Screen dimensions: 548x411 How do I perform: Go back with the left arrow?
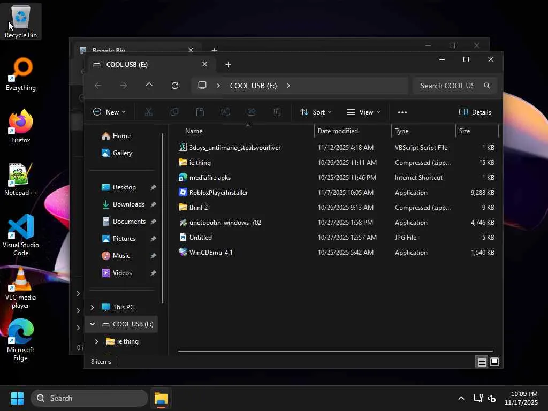coord(98,86)
